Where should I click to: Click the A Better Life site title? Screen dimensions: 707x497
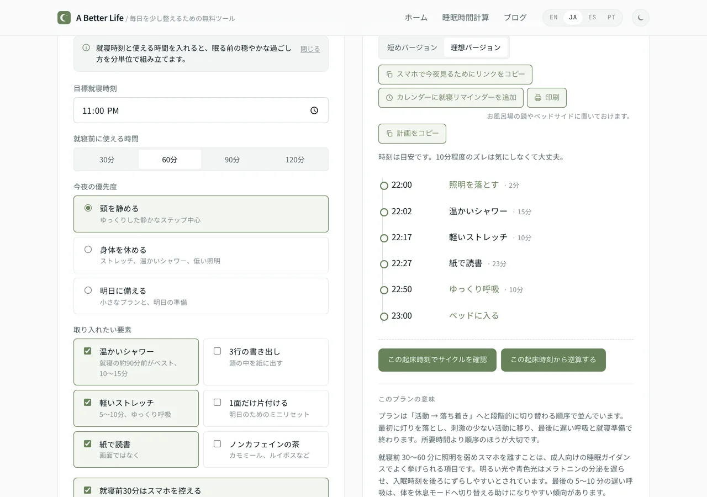click(100, 18)
